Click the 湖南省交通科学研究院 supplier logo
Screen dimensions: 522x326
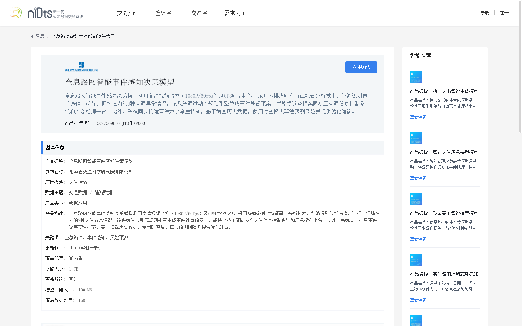[81, 67]
